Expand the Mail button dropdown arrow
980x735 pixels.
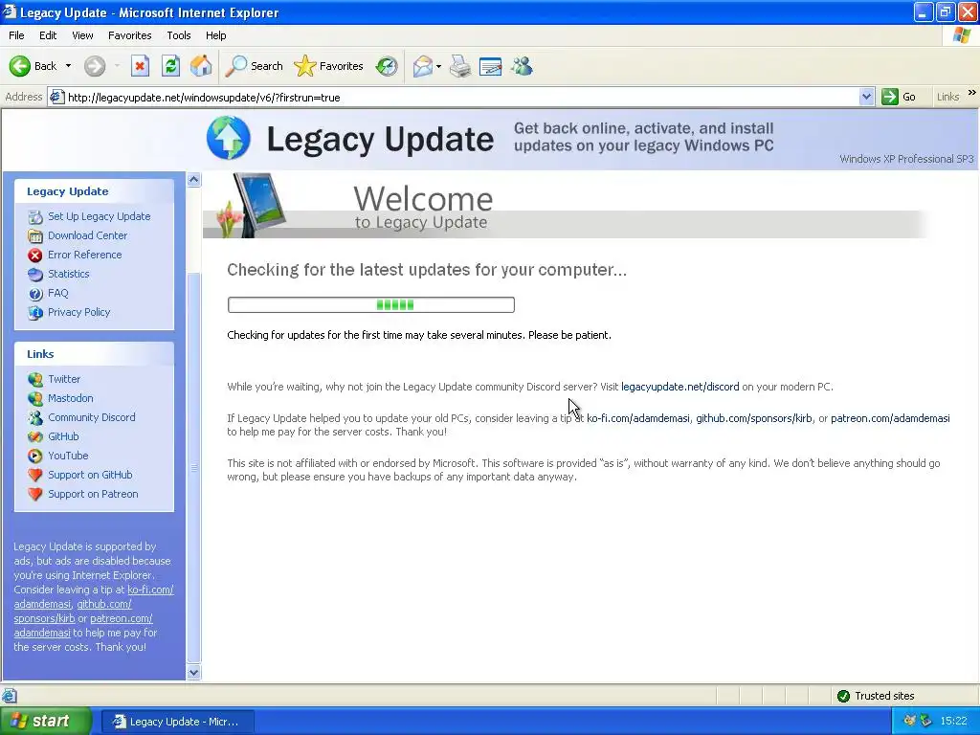[x=438, y=66]
